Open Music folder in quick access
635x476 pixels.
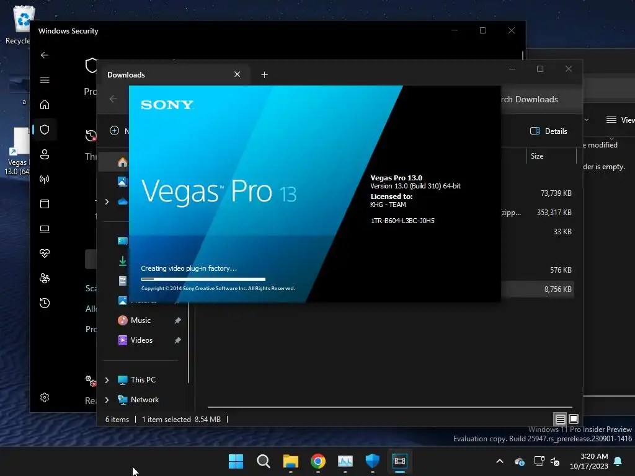140,320
